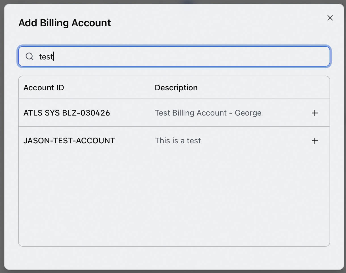
Task: Close the Add Billing Account dialog
Action: click(330, 18)
